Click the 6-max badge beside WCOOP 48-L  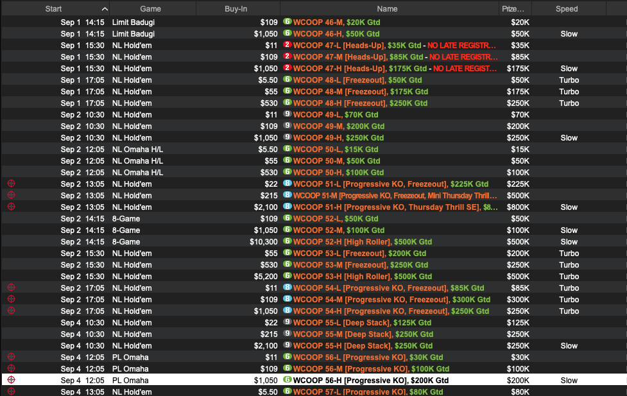pyautogui.click(x=287, y=80)
